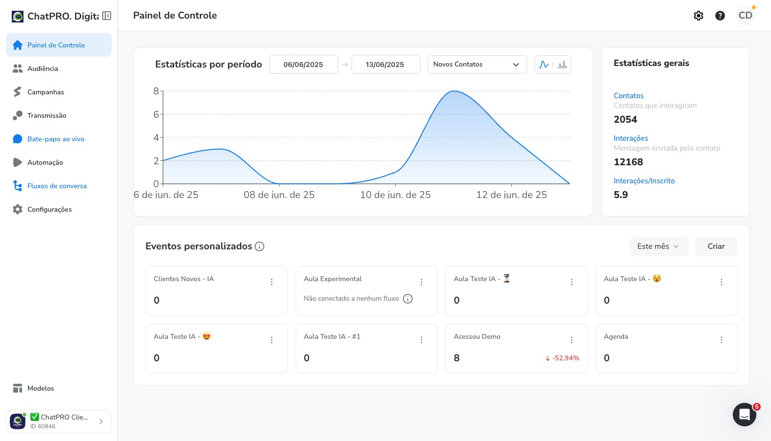Open the settings gear in header
The image size is (771, 441).
(x=699, y=16)
